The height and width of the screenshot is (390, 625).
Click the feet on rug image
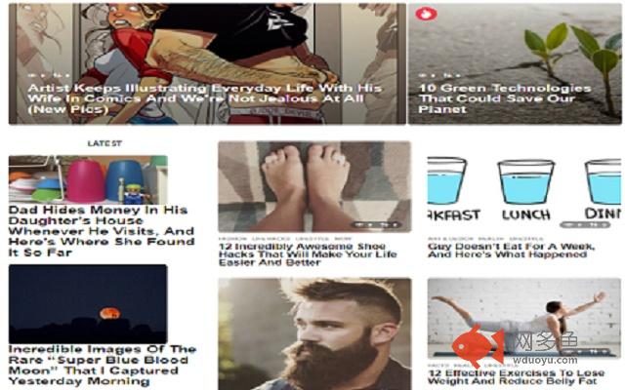[314, 186]
